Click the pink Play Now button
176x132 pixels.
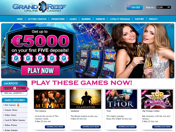click(x=41, y=70)
